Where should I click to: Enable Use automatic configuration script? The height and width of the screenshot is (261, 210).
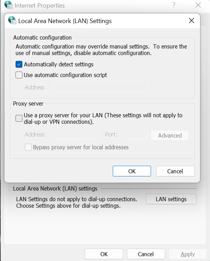(19, 75)
